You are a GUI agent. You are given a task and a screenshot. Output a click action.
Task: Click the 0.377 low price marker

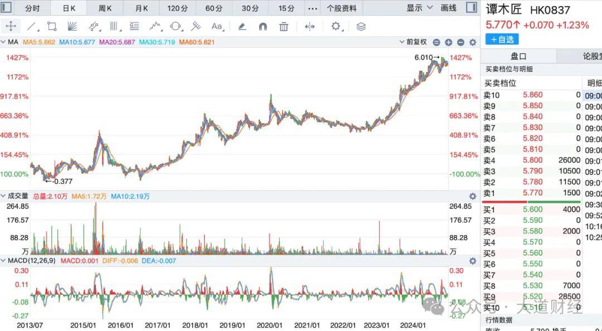point(59,181)
